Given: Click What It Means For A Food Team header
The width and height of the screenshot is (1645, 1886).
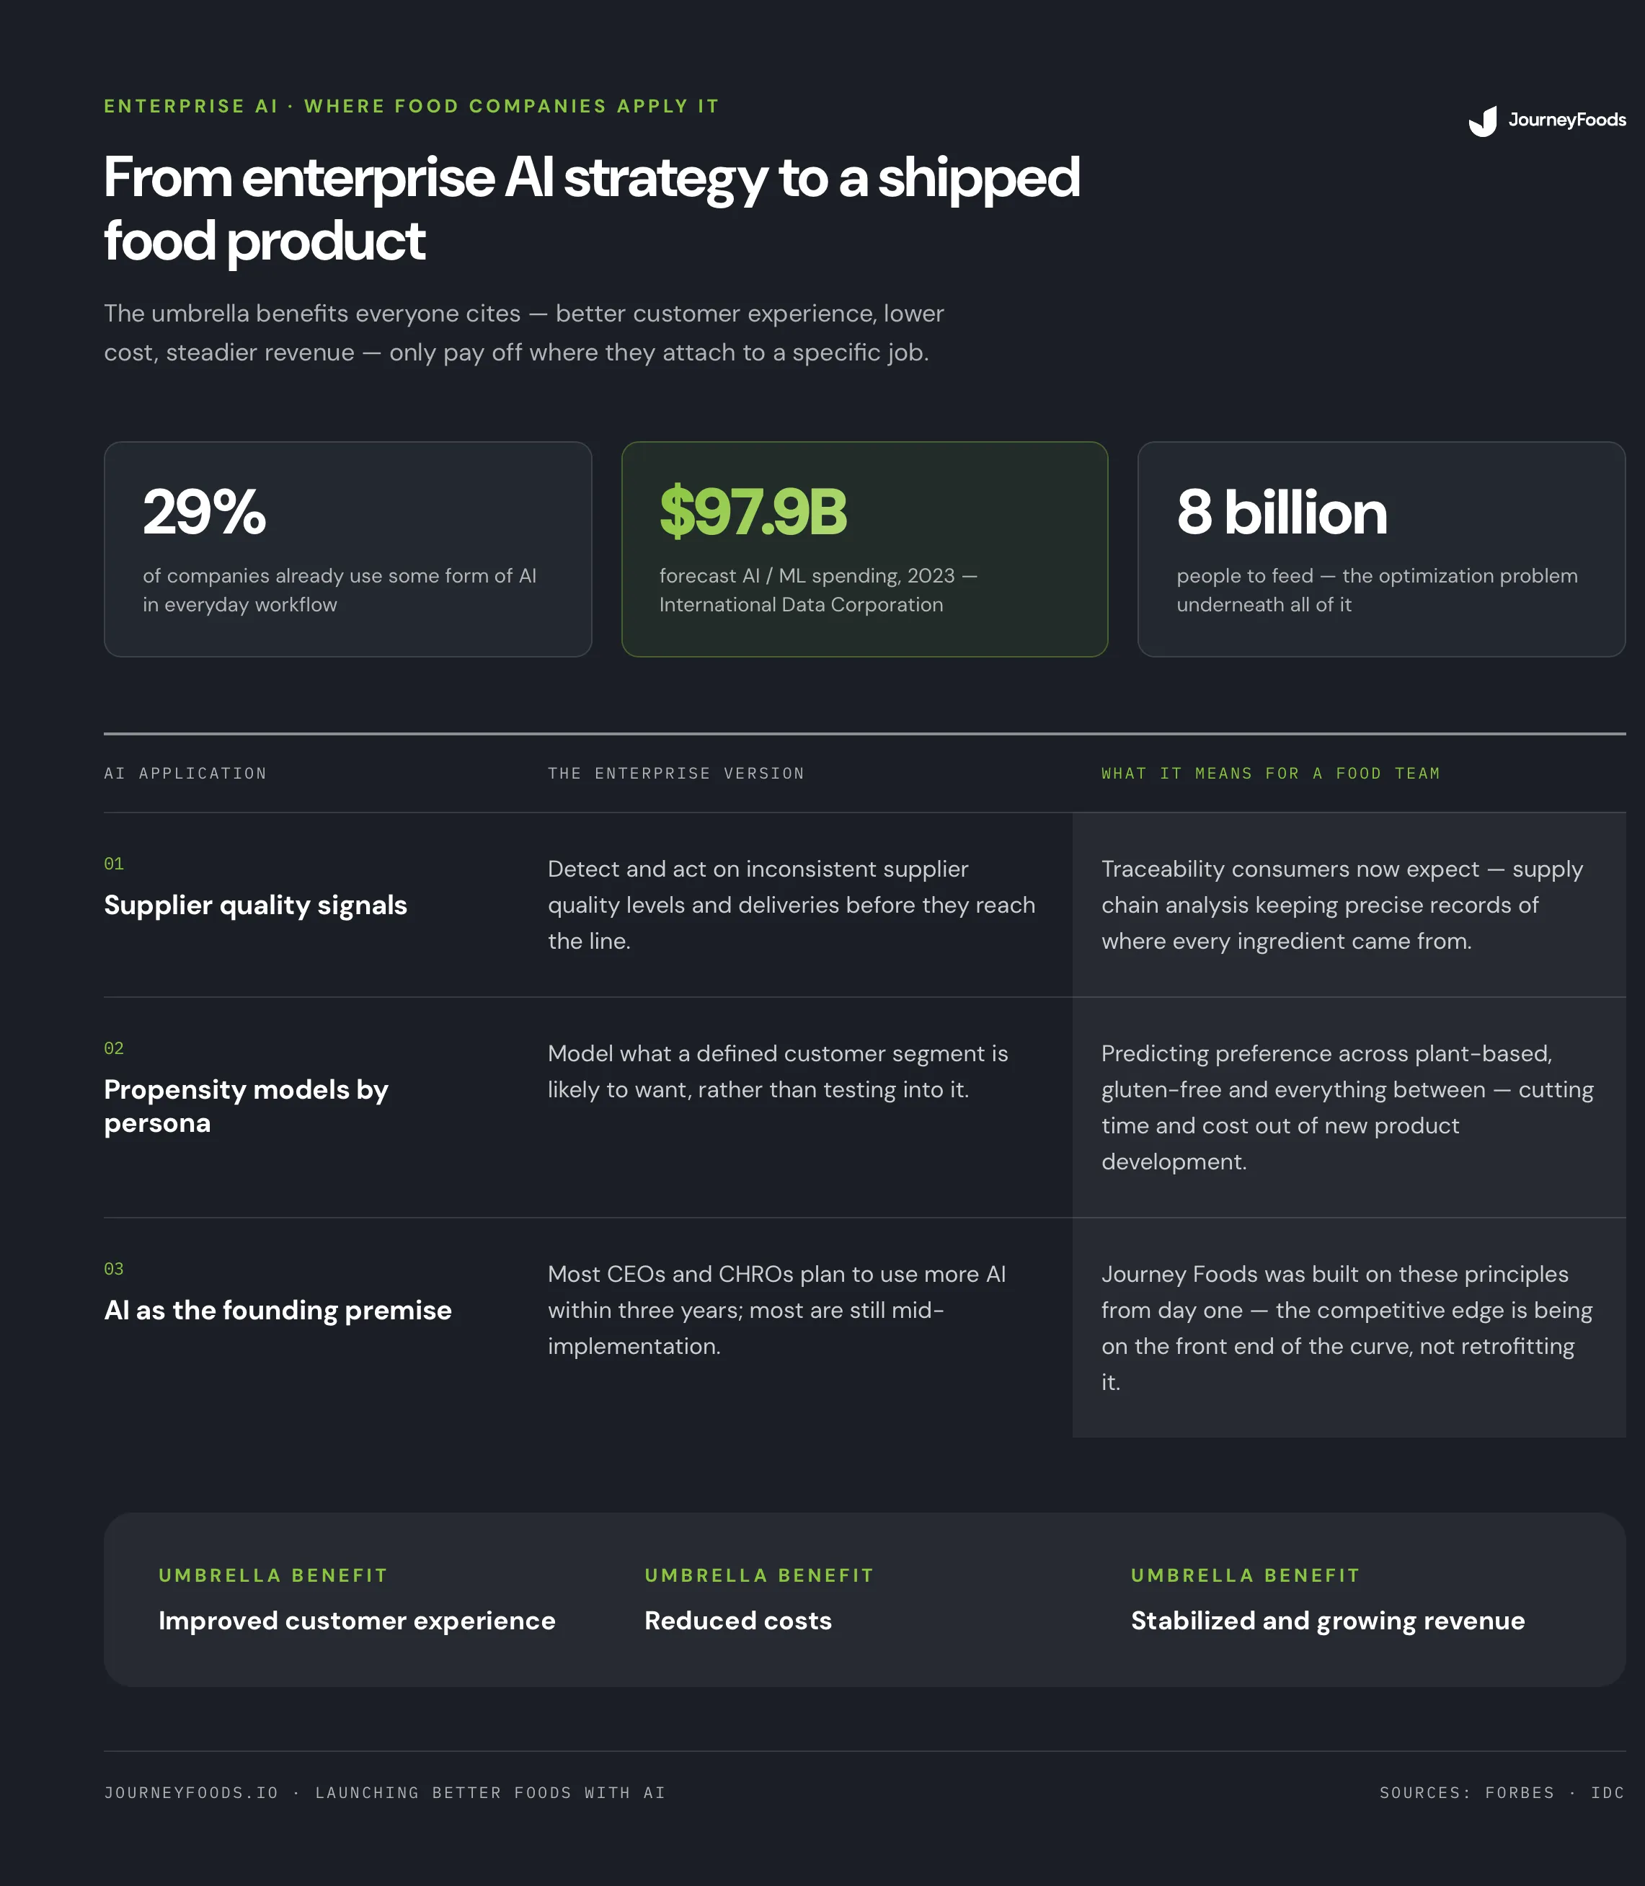Looking at the screenshot, I should pyautogui.click(x=1270, y=773).
